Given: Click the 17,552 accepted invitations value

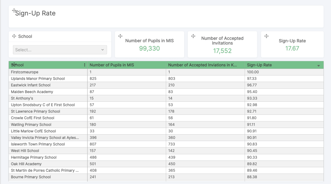Looking at the screenshot, I should (x=222, y=51).
